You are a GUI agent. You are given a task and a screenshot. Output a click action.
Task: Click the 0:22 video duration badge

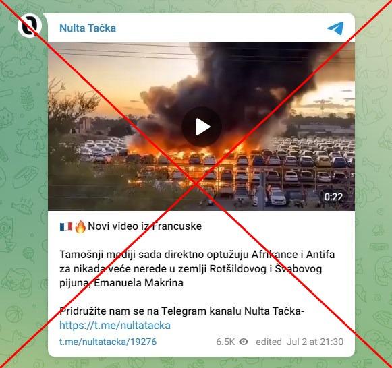click(x=333, y=197)
